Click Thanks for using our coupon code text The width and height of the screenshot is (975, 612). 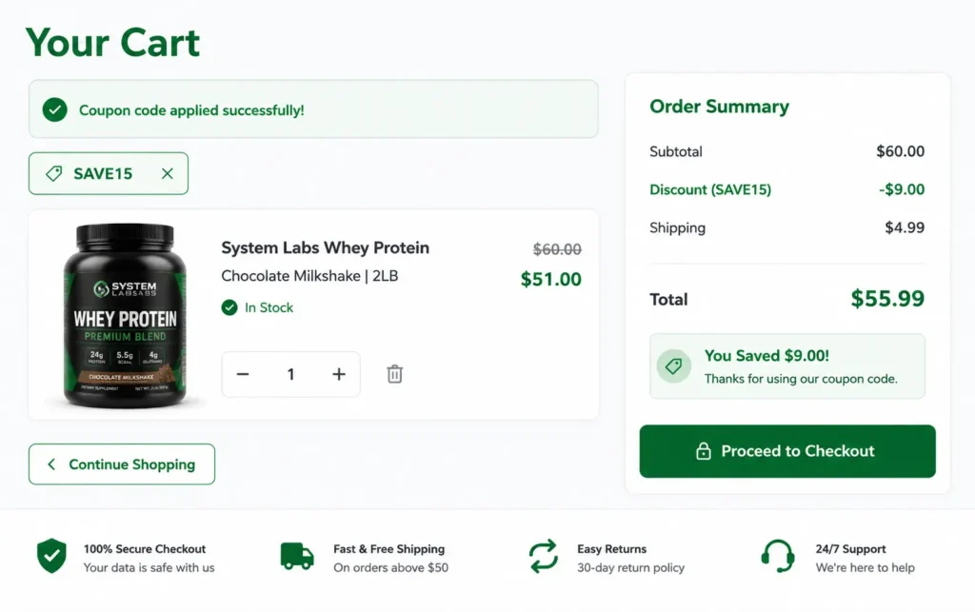pyautogui.click(x=801, y=379)
